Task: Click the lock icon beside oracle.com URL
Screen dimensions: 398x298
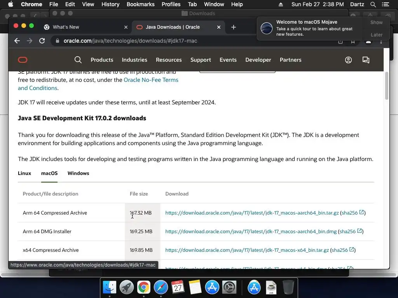Action: [58, 41]
